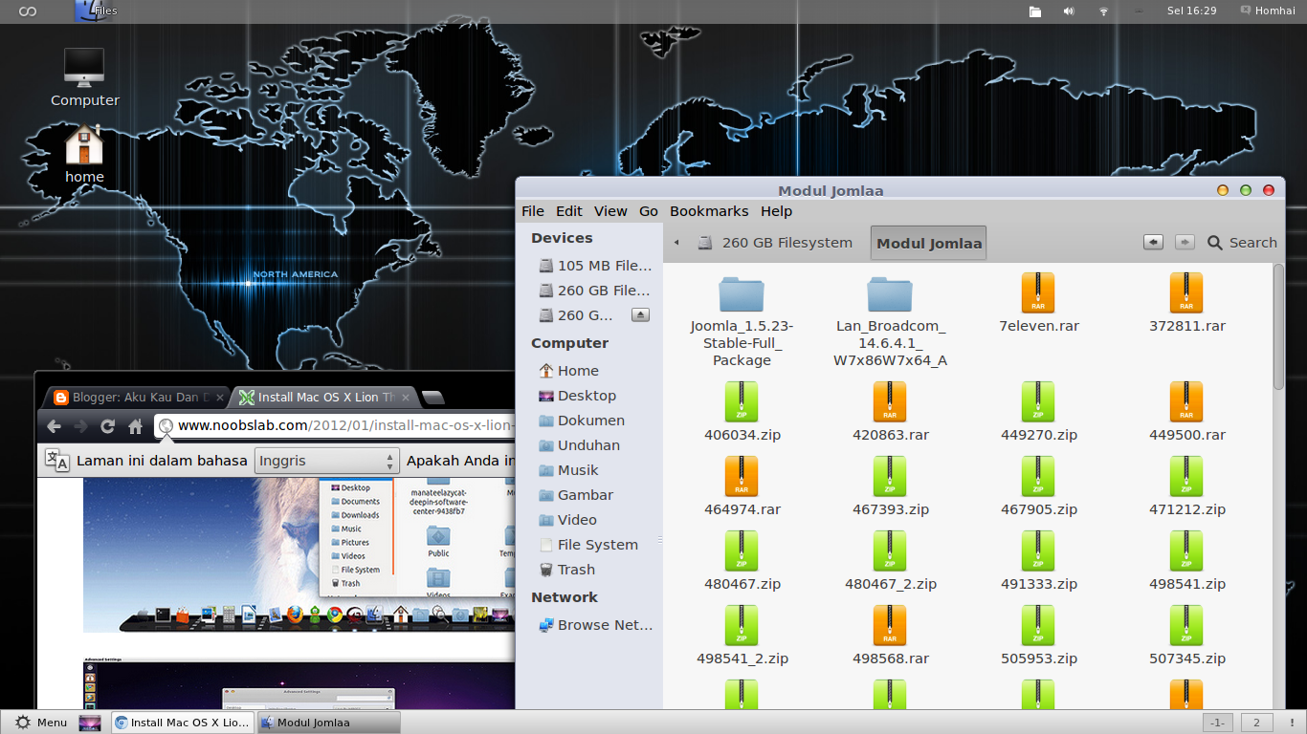
Task: Open Trash from the file manager sidebar
Action: 576,569
